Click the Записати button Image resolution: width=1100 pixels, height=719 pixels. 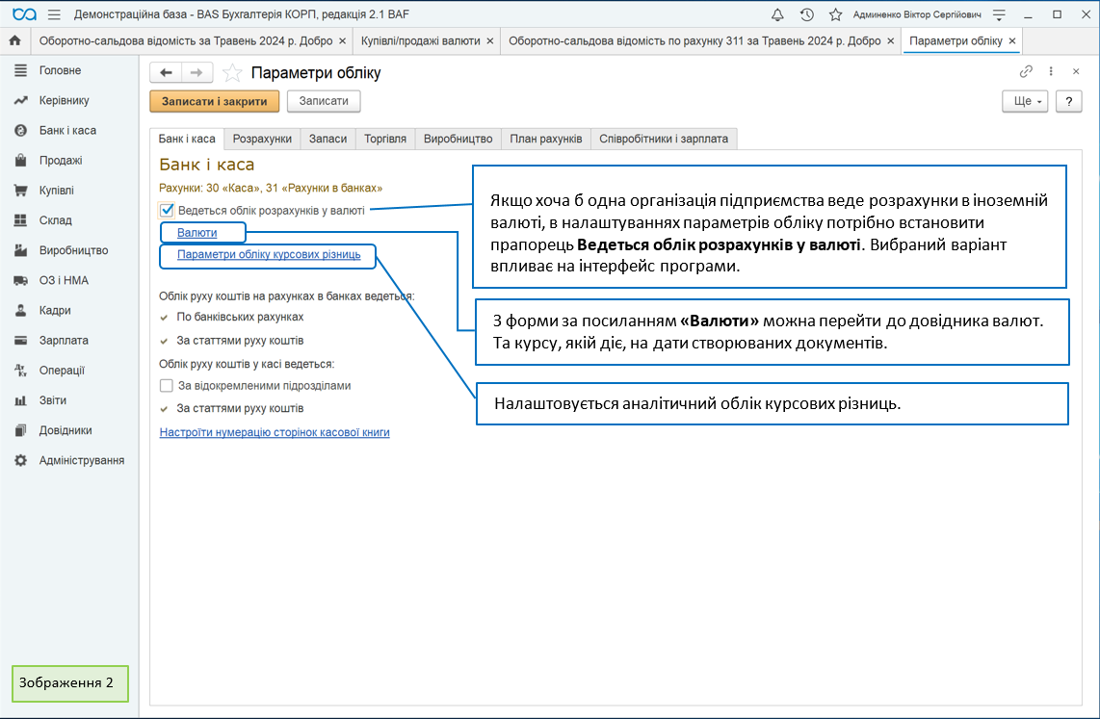pyautogui.click(x=324, y=101)
